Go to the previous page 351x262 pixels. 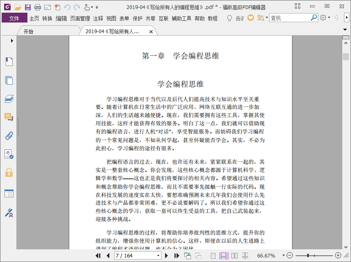[108, 255]
